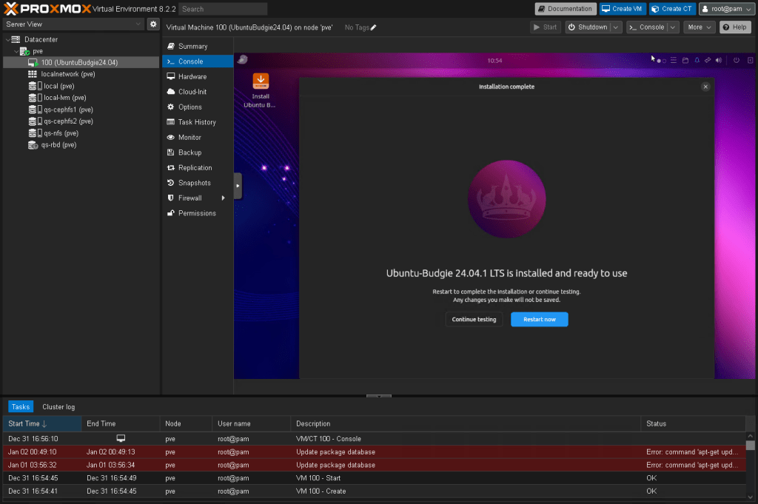Click the Restart now button
758x504 pixels.
540,320
